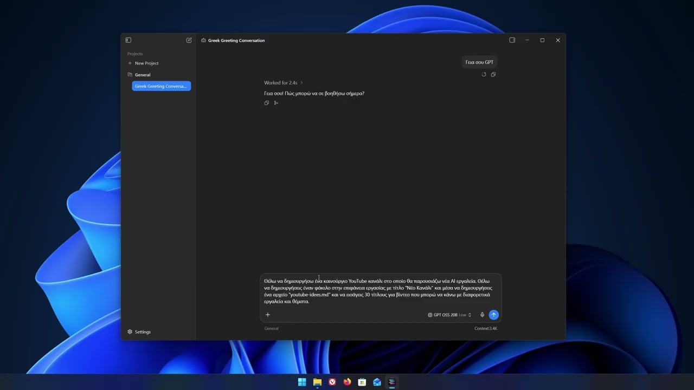Add an attachment with the plus icon
Image resolution: width=694 pixels, height=390 pixels.
(267, 315)
